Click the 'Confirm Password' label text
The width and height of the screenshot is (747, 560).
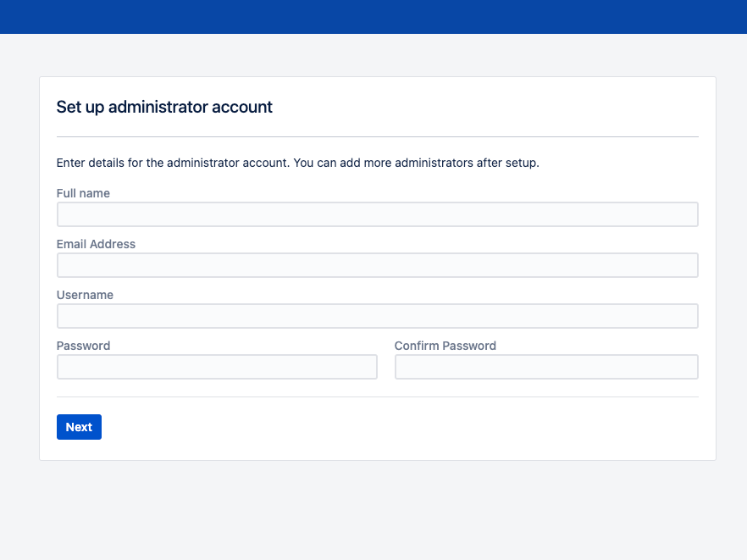point(445,346)
